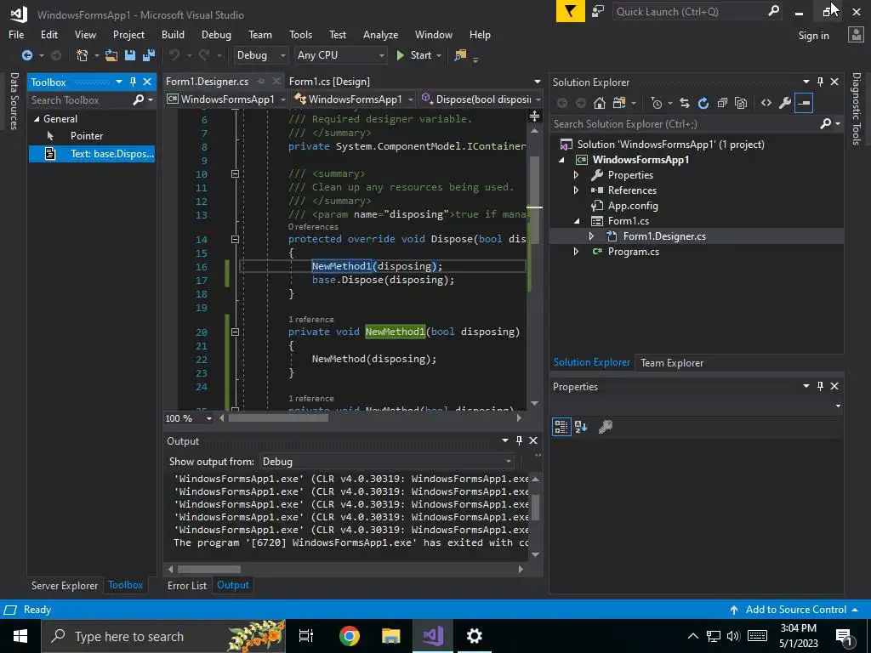871x653 pixels.
Task: Pin the Toolbox panel with auto-hide pin
Action: [133, 82]
